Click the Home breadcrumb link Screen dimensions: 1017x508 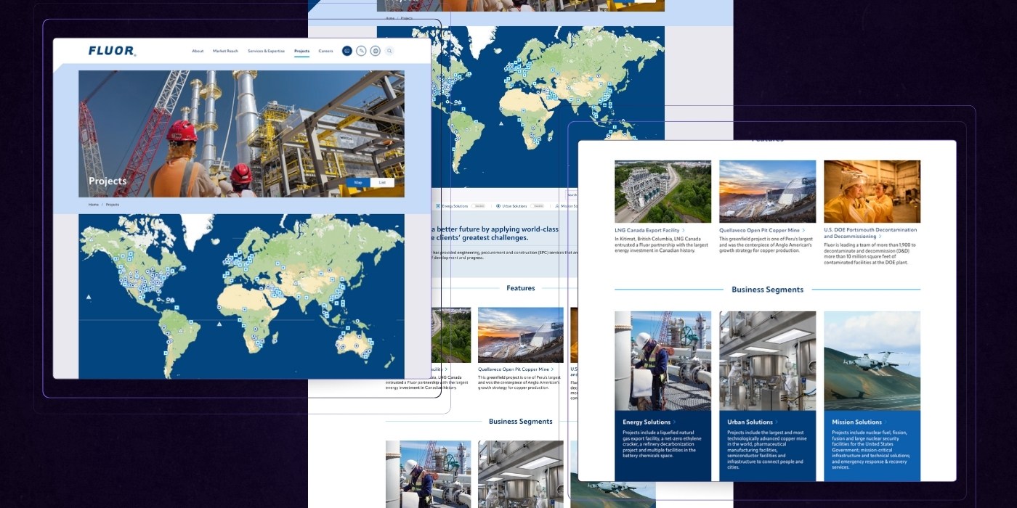[93, 204]
